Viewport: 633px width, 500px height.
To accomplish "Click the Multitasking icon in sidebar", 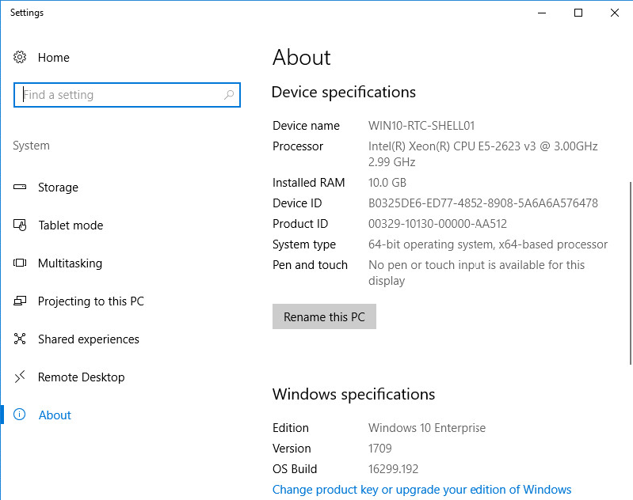I will tap(21, 263).
